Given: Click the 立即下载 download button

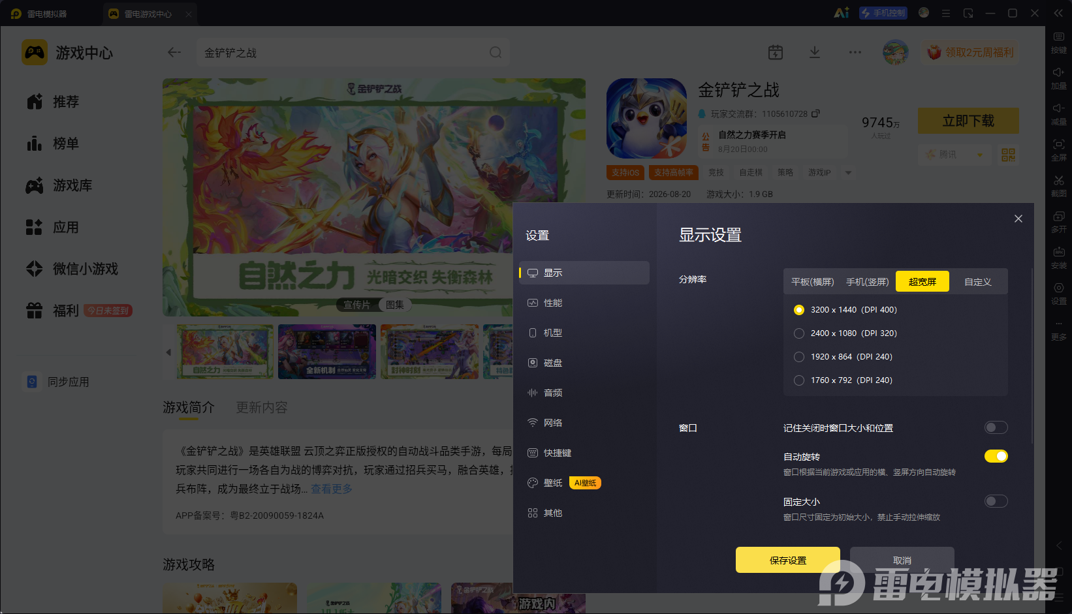Looking at the screenshot, I should click(968, 121).
